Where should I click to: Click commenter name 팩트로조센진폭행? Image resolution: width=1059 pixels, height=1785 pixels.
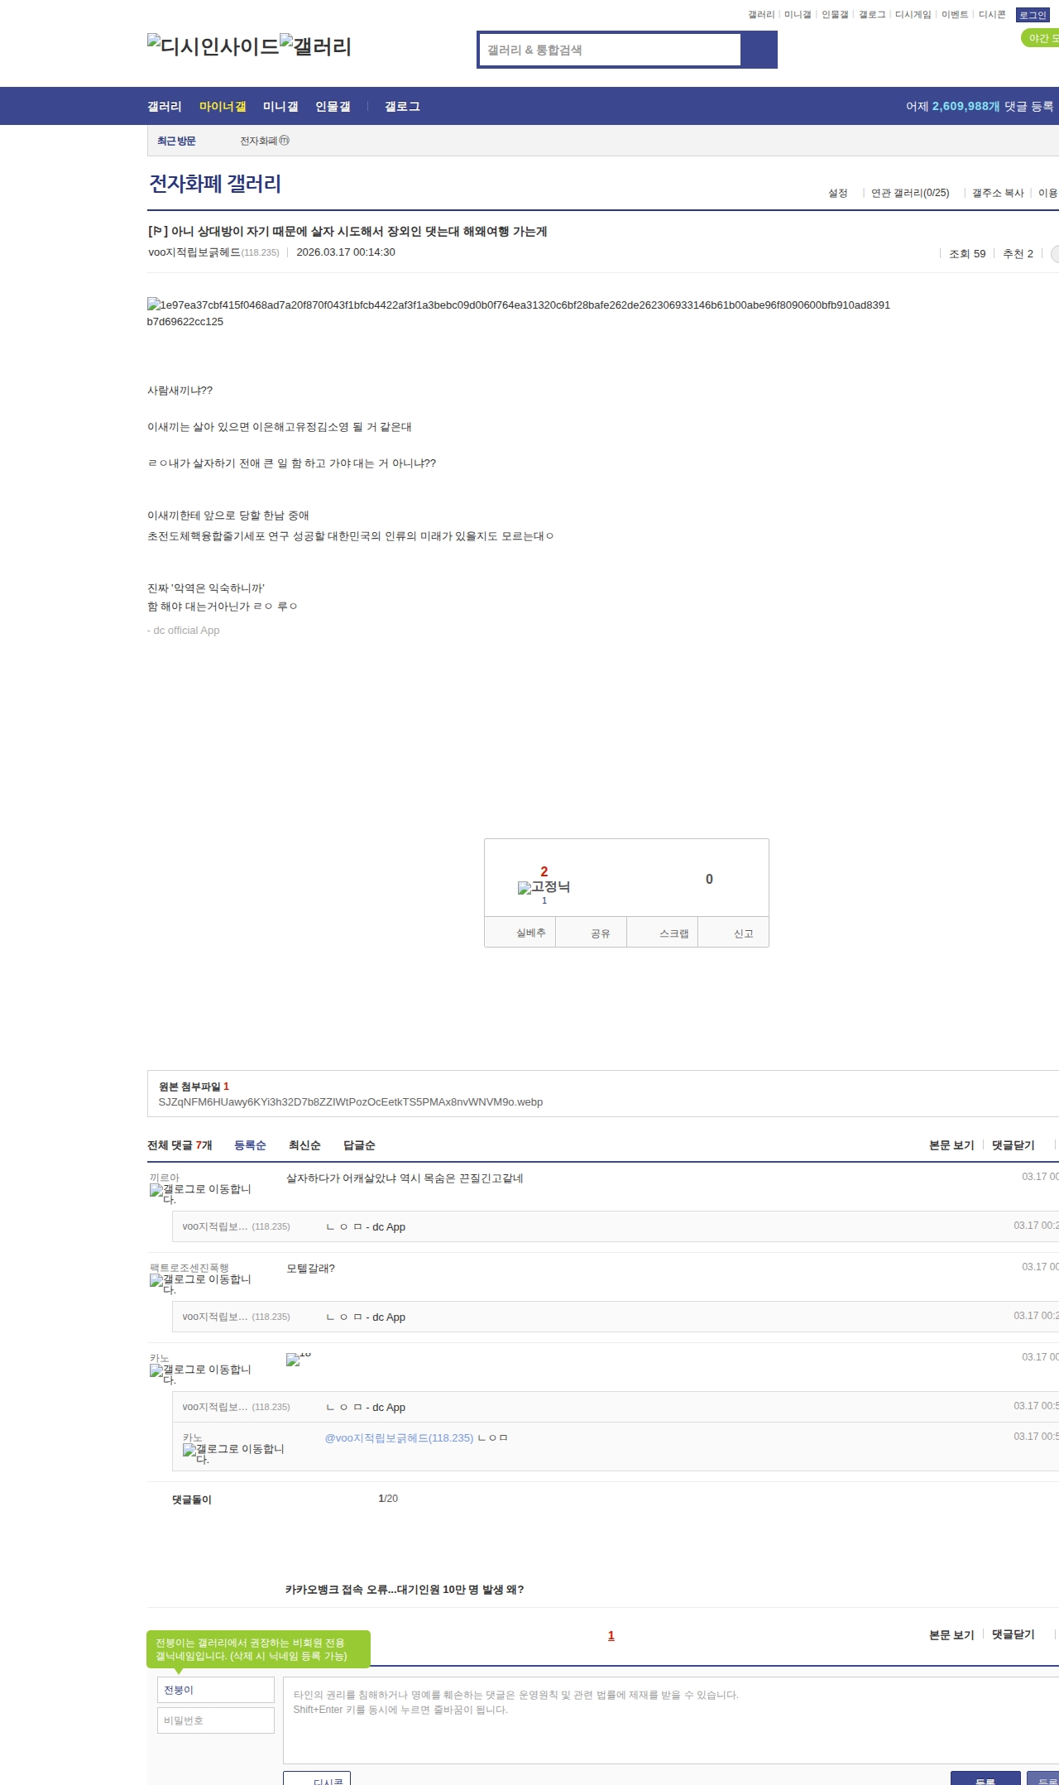pyautogui.click(x=189, y=1268)
